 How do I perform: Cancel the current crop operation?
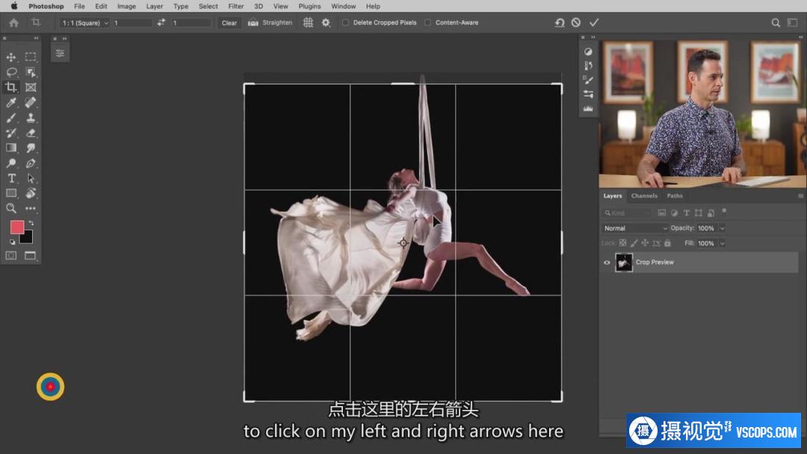pyautogui.click(x=576, y=22)
